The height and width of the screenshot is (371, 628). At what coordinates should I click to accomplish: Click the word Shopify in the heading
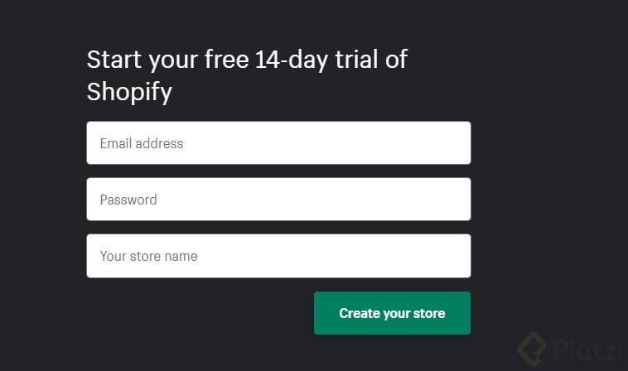pos(129,91)
